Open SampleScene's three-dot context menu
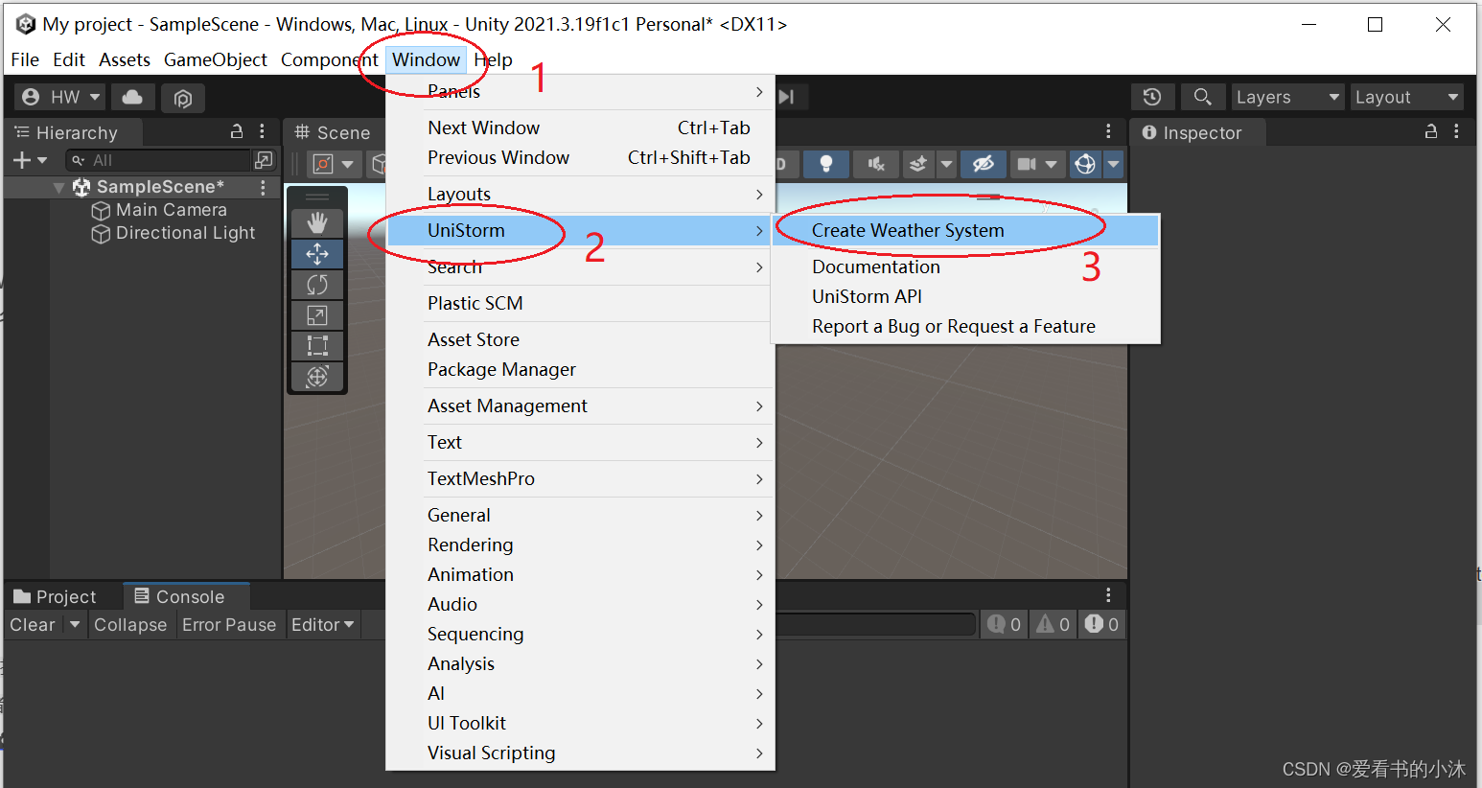This screenshot has width=1482, height=788. (x=263, y=187)
